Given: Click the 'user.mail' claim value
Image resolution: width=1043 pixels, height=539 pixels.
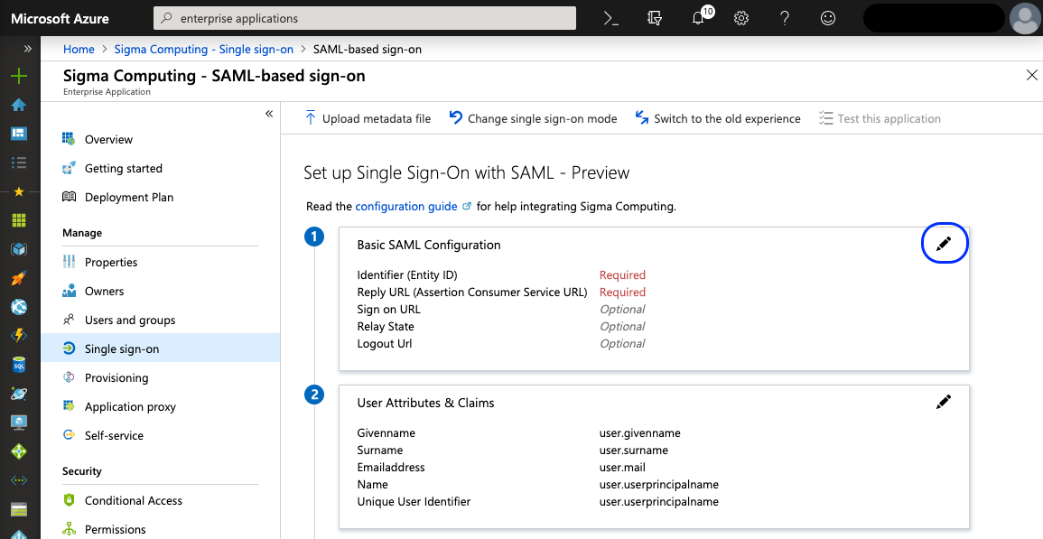Looking at the screenshot, I should (x=622, y=468).
